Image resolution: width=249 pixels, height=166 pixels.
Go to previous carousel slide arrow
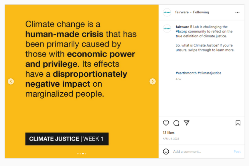11,81
